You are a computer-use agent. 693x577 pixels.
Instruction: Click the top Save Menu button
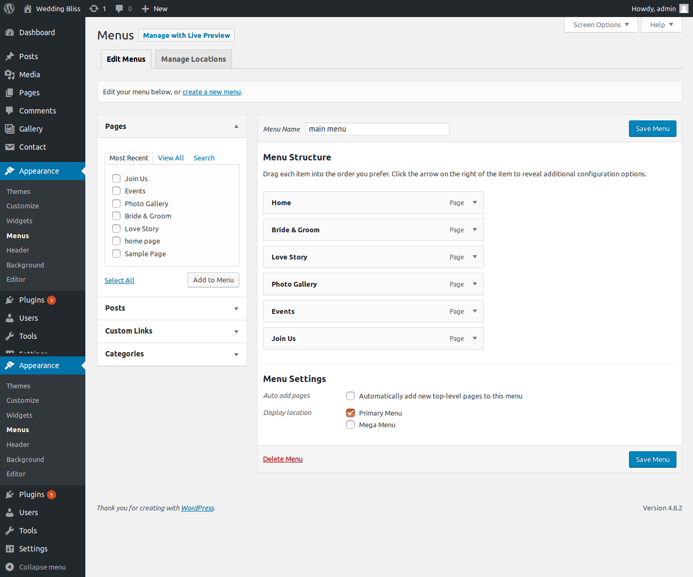[652, 128]
